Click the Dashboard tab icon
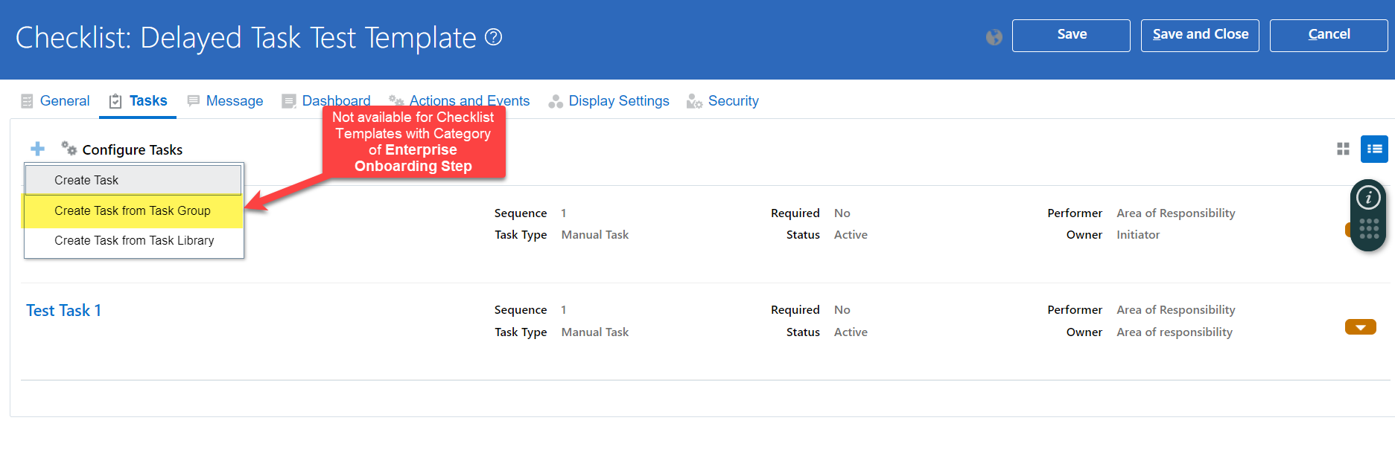Screen dimensions: 1395x464 [288, 101]
